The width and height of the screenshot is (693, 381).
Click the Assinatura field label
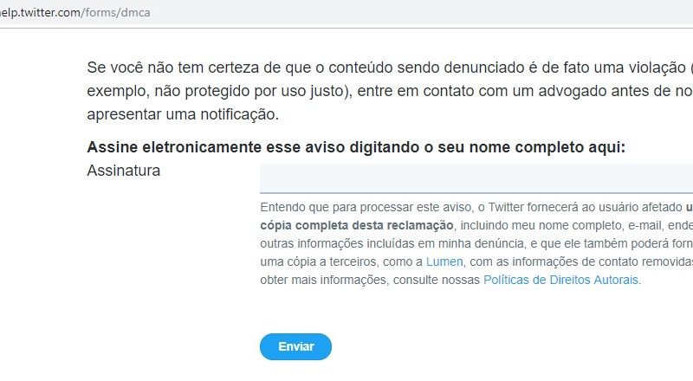123,171
